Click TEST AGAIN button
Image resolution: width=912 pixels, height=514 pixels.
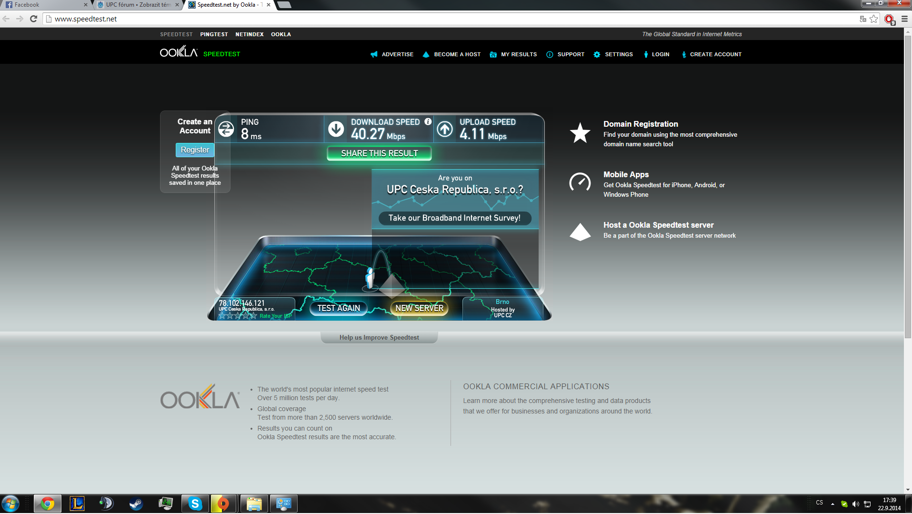click(x=339, y=308)
